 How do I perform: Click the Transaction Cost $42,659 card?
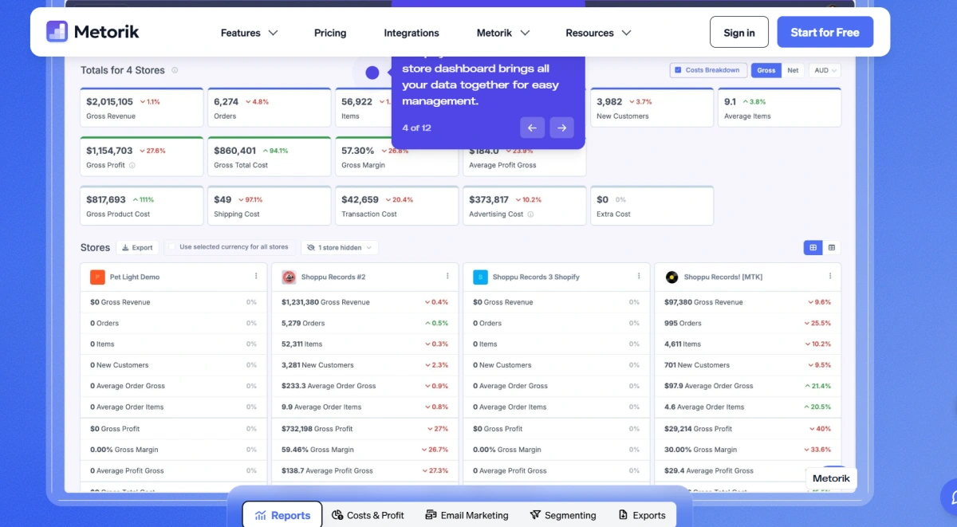[x=397, y=206]
